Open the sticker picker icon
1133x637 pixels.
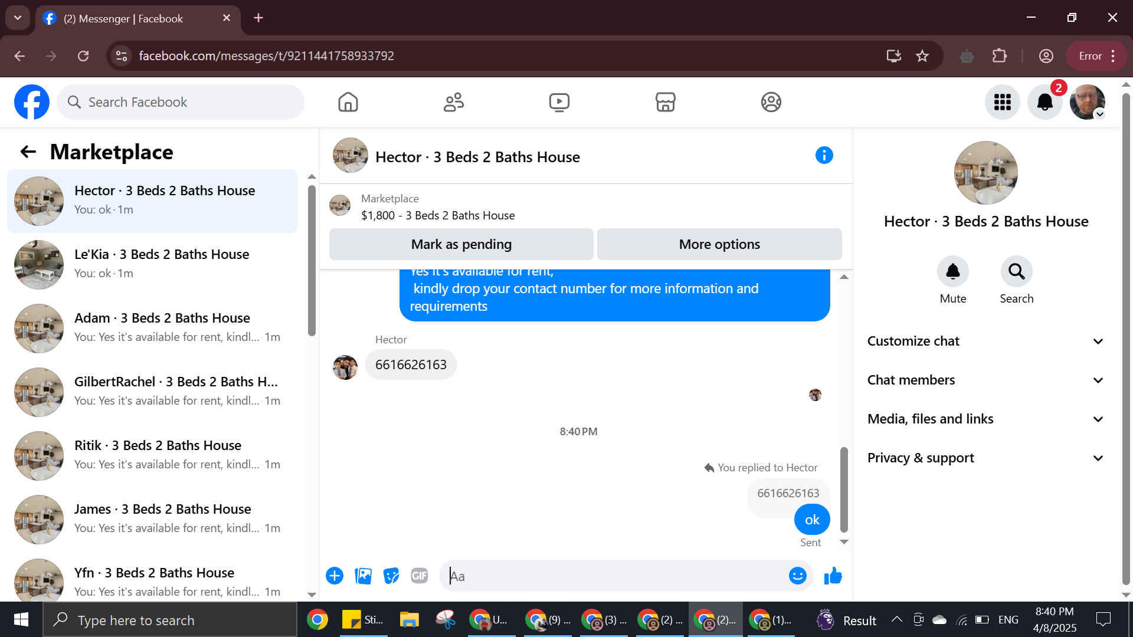click(391, 576)
